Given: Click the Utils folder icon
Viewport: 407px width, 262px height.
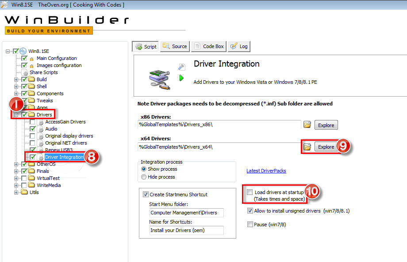Looking at the screenshot, I should (x=24, y=192).
